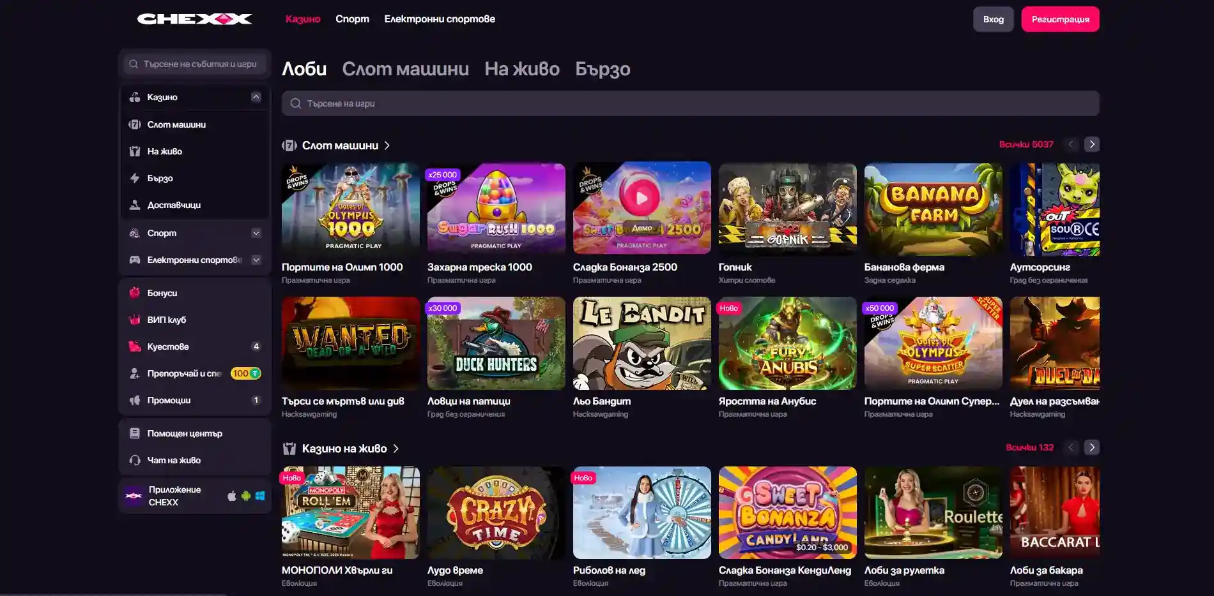
Task: Click the Електронни спортове gamepad icon
Action: 135,260
